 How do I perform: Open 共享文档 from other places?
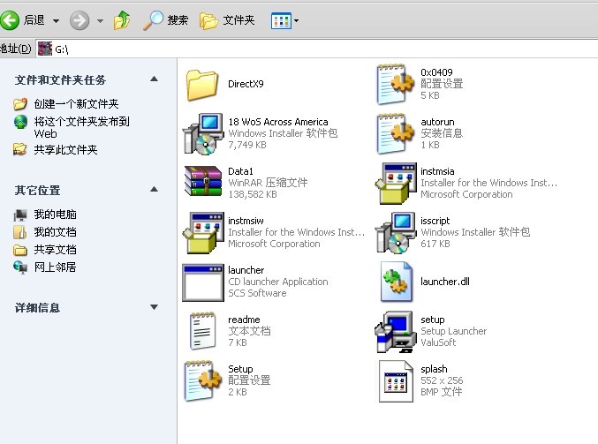(x=56, y=249)
